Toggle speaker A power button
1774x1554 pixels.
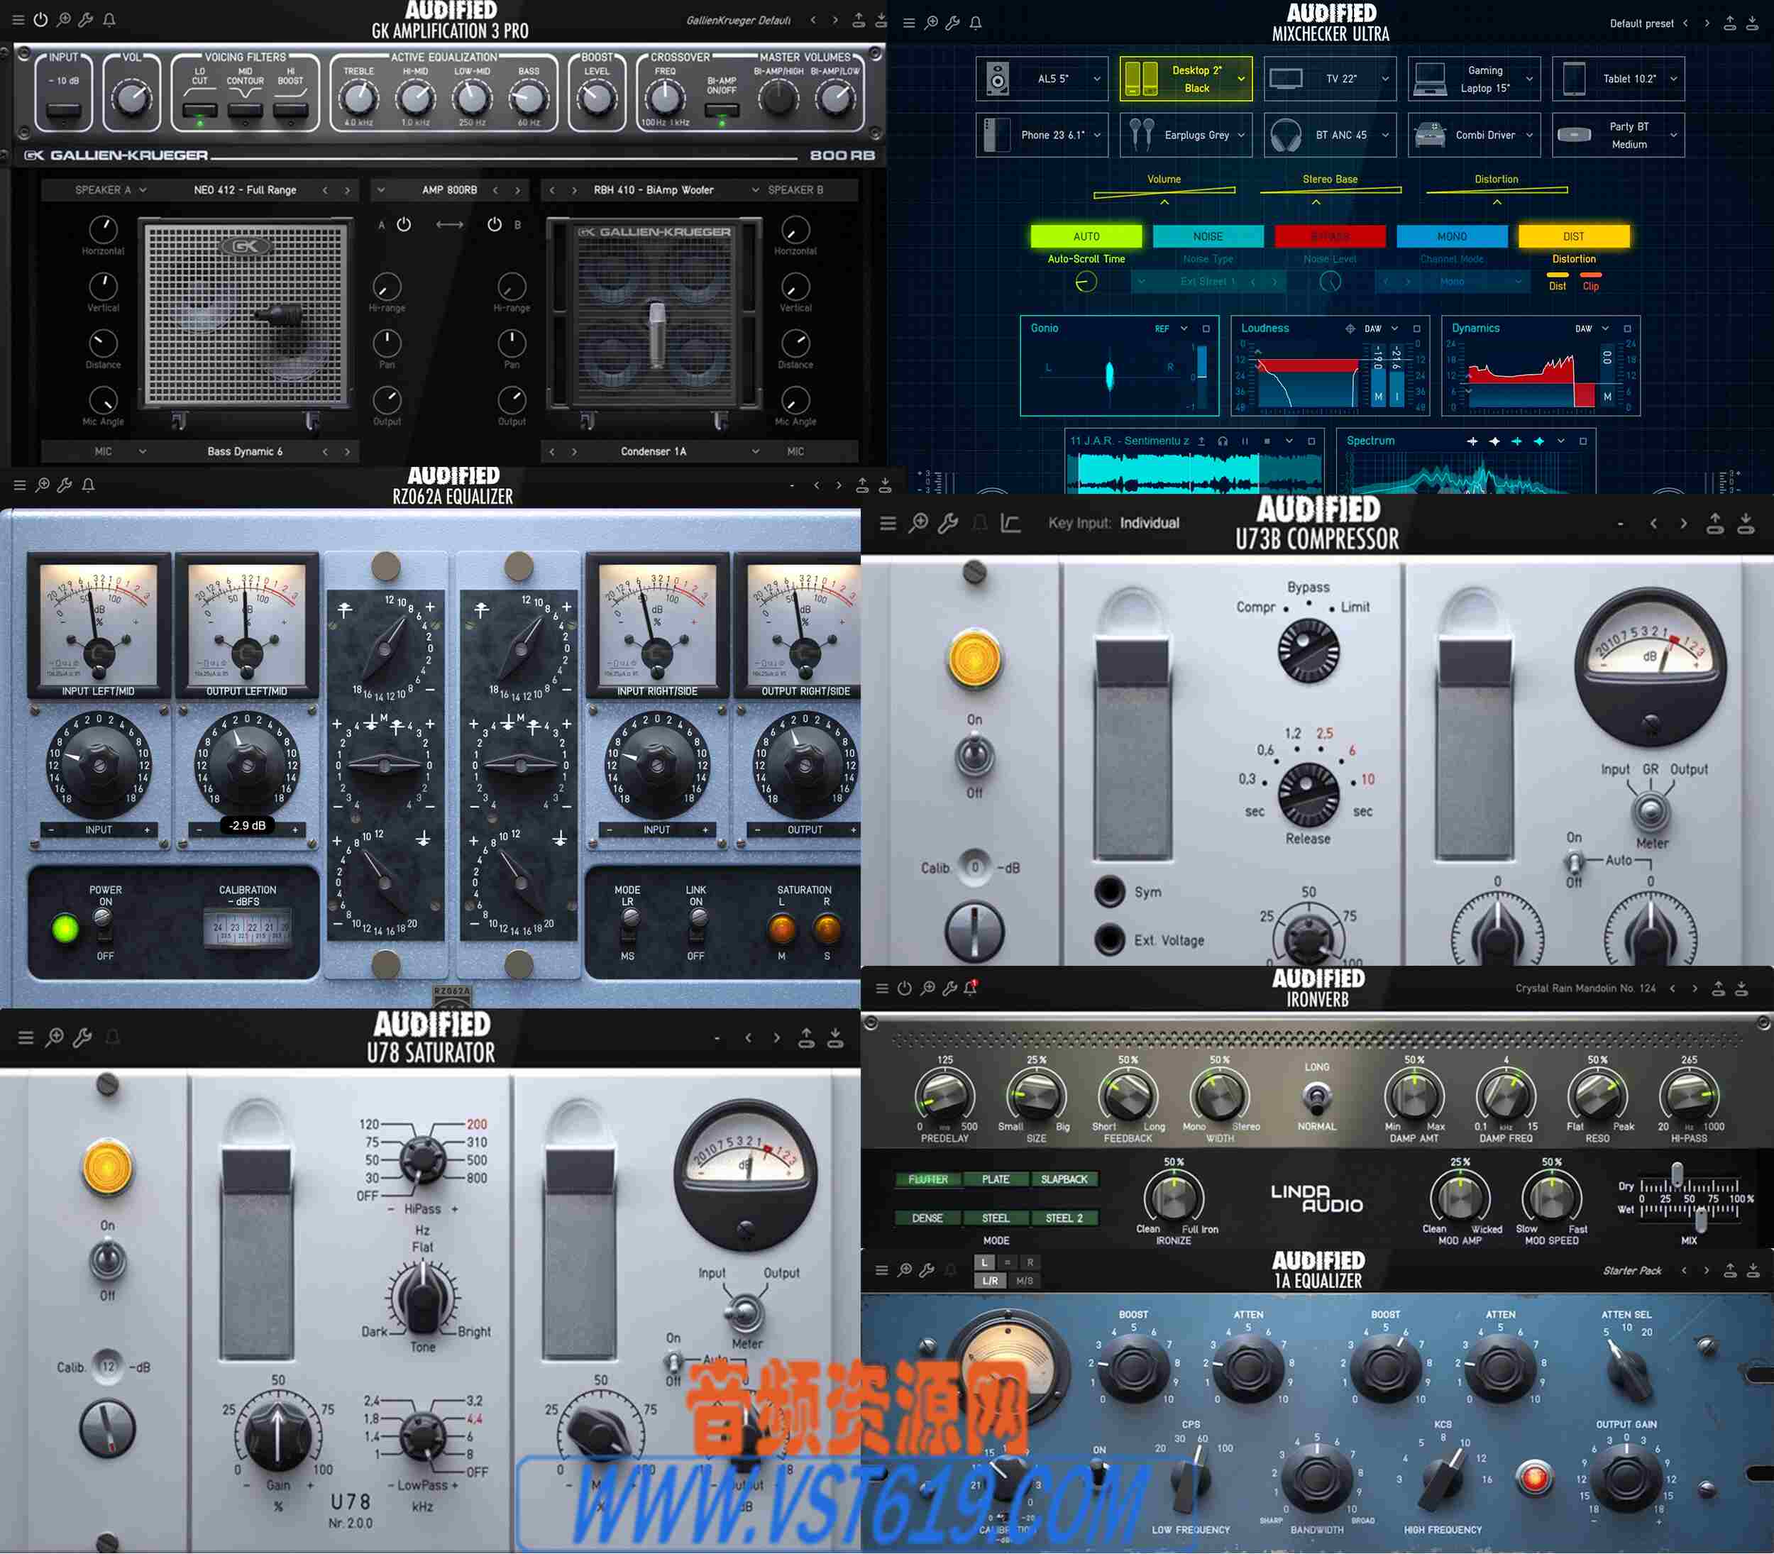(404, 225)
